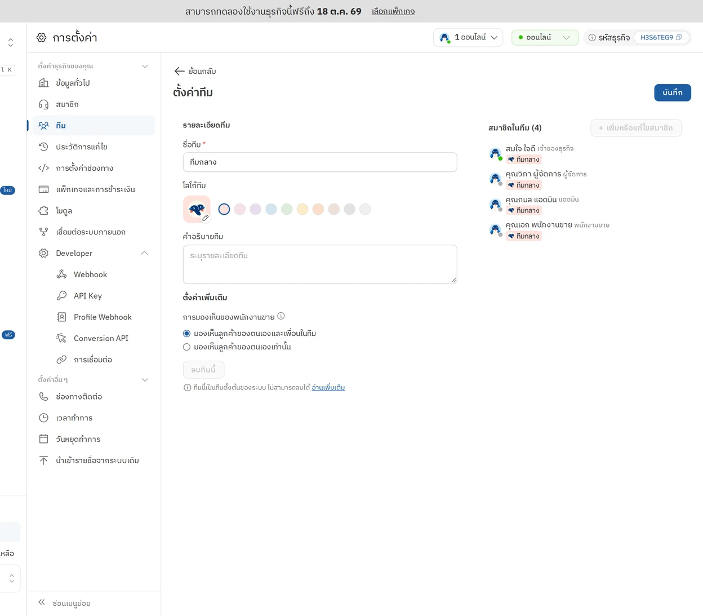Select มองเห็นลูกค้าของตนเองและเพื่อนในทีม radio option
This screenshot has width=703, height=616.
[x=187, y=334]
